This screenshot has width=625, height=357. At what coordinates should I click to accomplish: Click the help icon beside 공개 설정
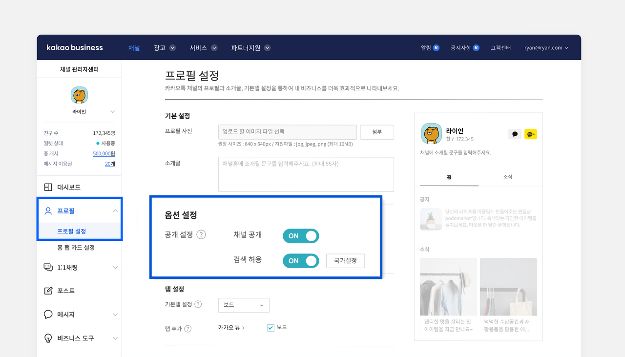pos(201,234)
